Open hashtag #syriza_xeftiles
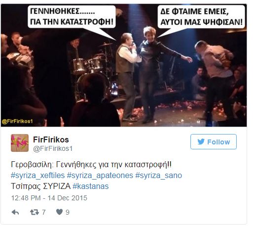Image resolution: width=257 pixels, height=230 pixels. 38,176
